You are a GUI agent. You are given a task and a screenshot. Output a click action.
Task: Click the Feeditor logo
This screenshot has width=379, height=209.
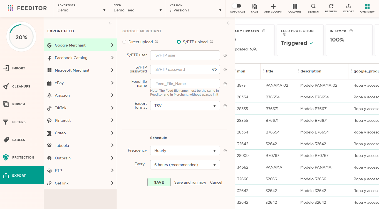pyautogui.click(x=27, y=8)
